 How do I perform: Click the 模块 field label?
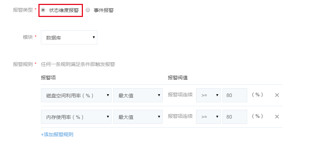(28, 37)
